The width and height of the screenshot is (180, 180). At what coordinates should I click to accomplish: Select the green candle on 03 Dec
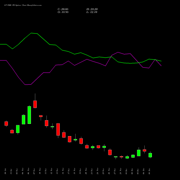[x=139, y=153]
